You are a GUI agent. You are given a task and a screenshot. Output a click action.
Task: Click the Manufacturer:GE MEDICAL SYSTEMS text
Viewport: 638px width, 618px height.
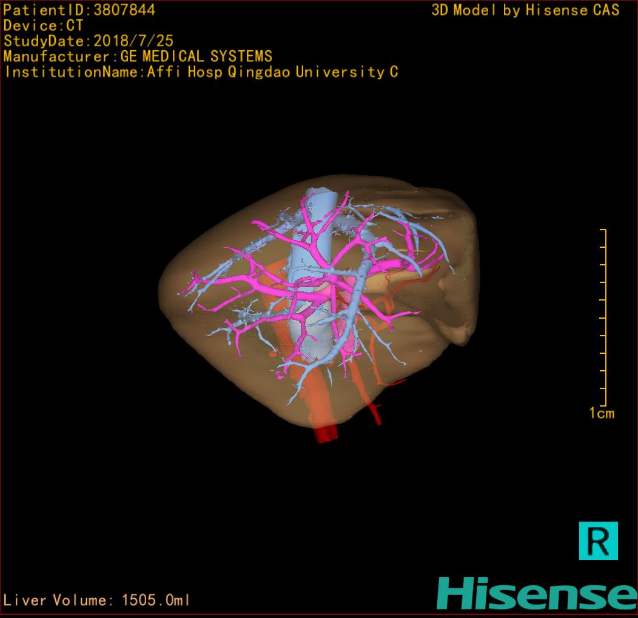click(138, 57)
